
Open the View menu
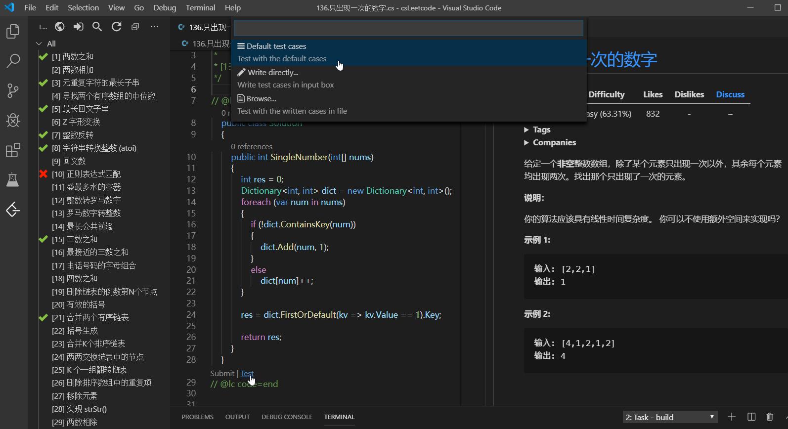(117, 7)
